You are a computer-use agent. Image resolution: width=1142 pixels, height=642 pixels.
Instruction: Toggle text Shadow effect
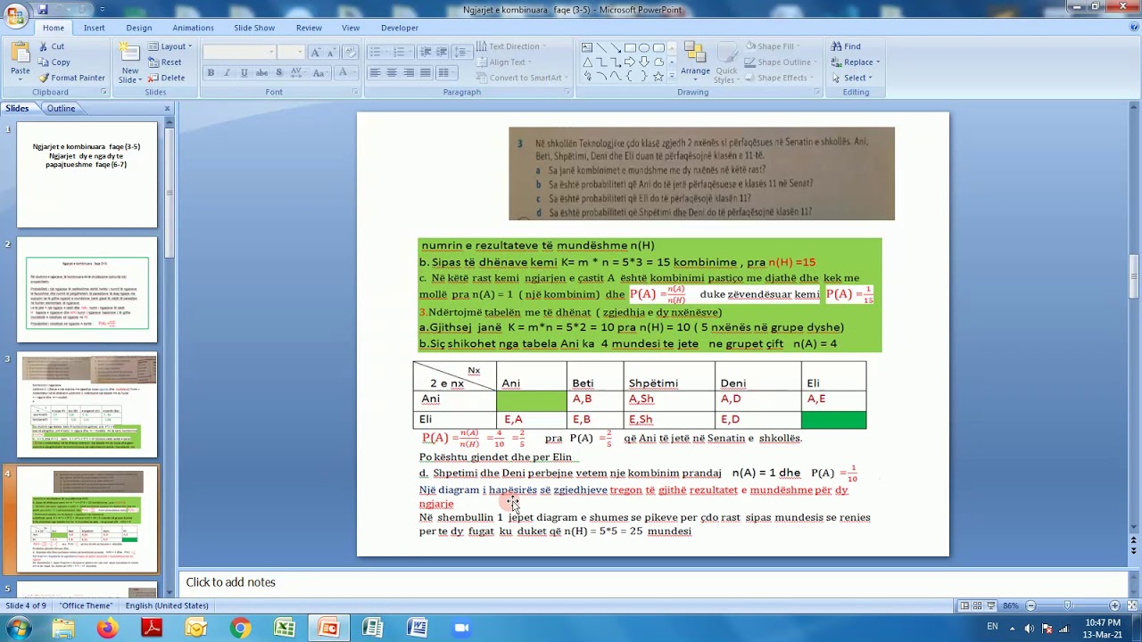pyautogui.click(x=277, y=73)
